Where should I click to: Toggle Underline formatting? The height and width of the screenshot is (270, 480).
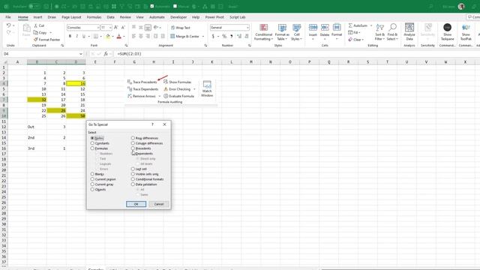click(83, 37)
